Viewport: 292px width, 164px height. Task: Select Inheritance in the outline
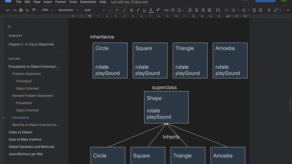21,118
